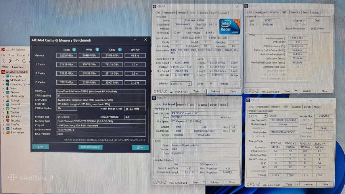Click Validate in Memory CPU-Z window

[x=307, y=91]
